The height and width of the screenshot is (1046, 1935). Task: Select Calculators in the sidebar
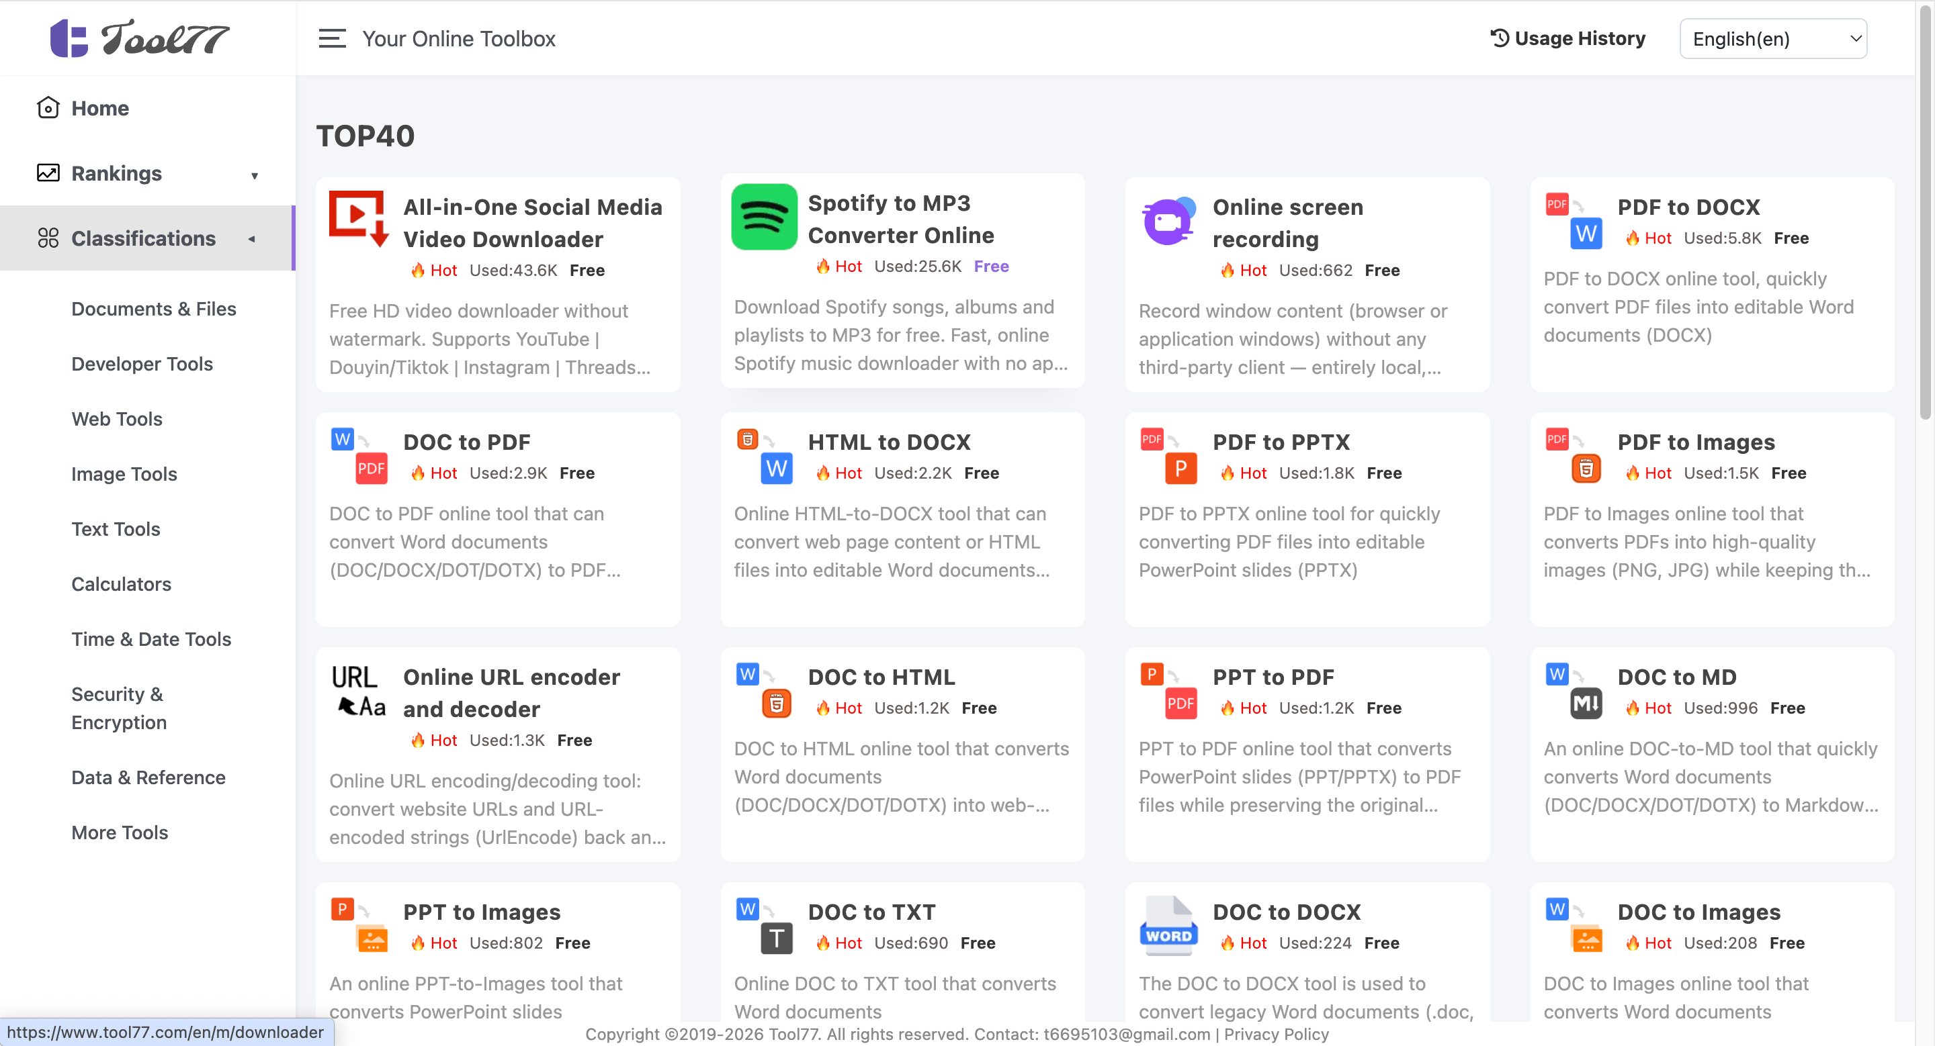pyautogui.click(x=121, y=584)
